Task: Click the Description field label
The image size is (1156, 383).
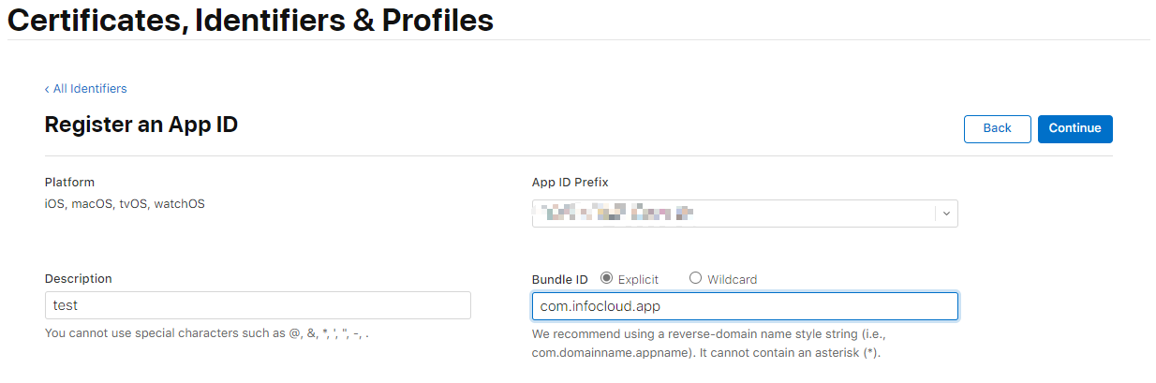Action: (x=79, y=279)
